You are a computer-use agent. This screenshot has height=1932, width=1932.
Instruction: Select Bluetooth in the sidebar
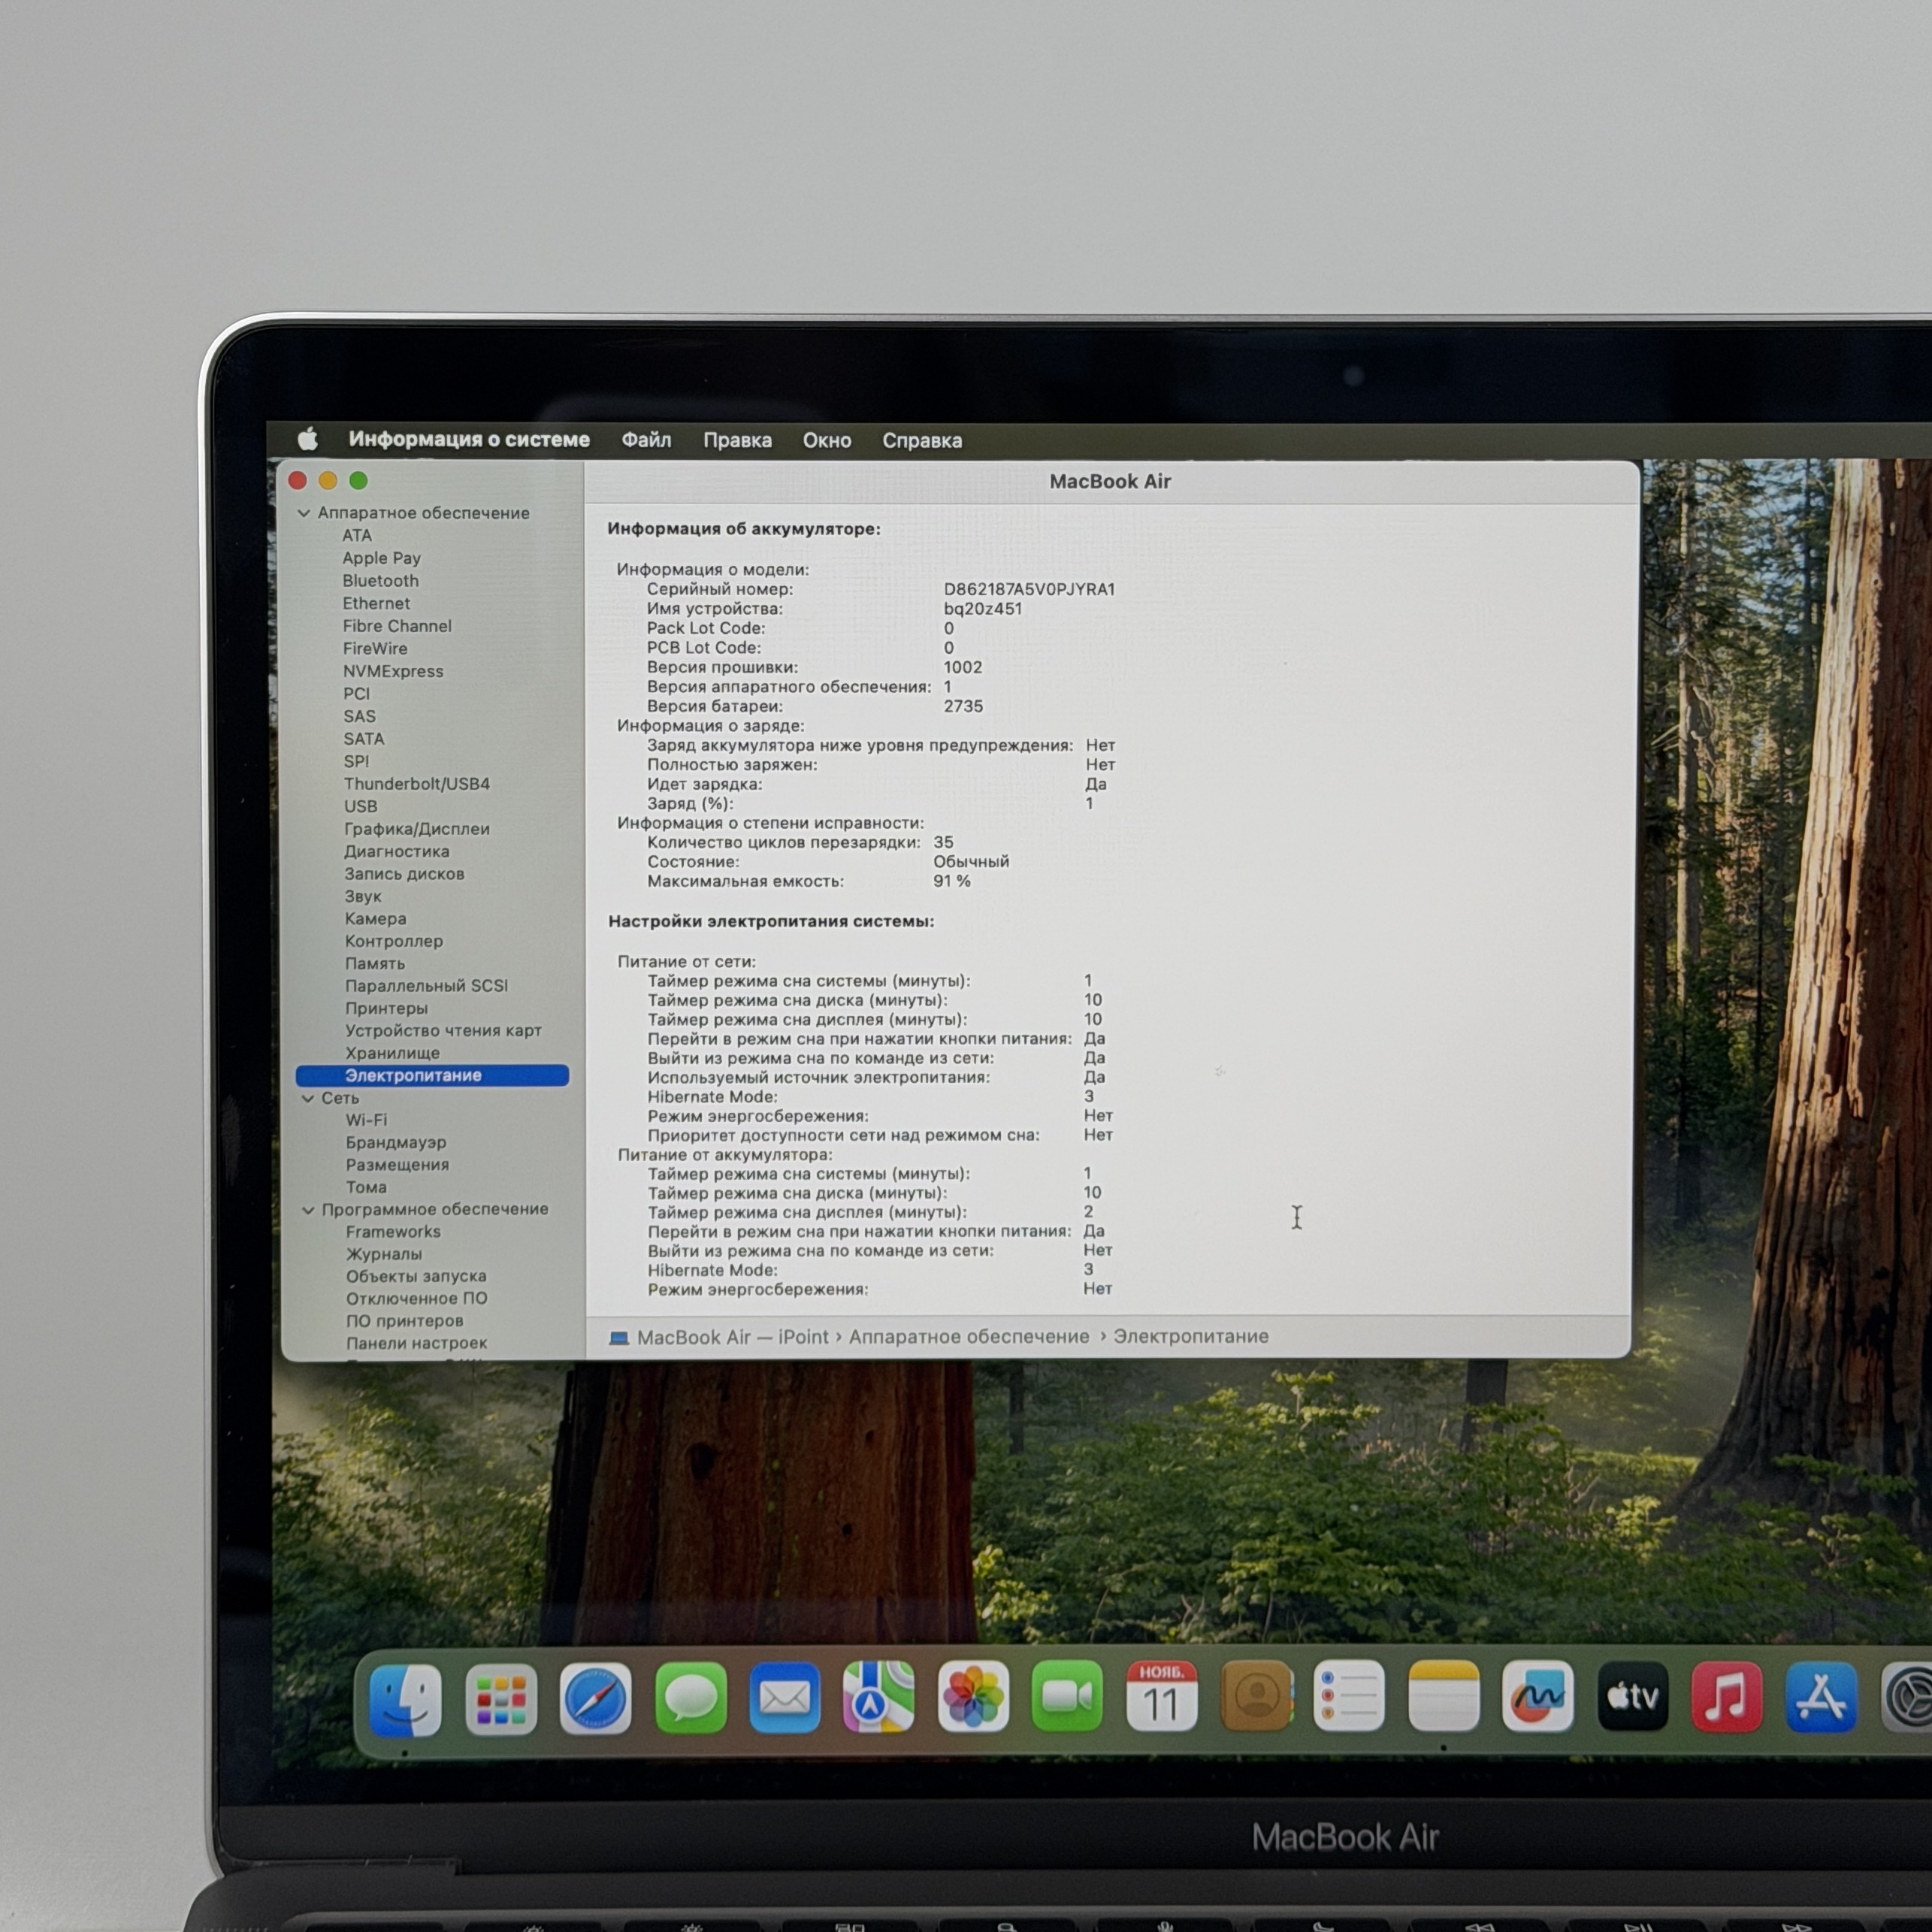point(380,581)
